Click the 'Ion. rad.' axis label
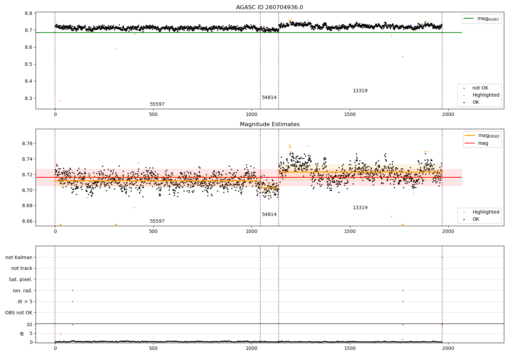This screenshot has width=509, height=356. click(x=23, y=291)
